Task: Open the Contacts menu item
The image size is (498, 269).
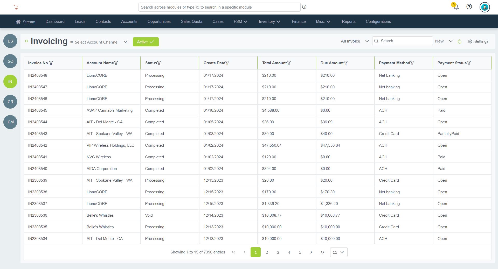Action: pyautogui.click(x=103, y=22)
